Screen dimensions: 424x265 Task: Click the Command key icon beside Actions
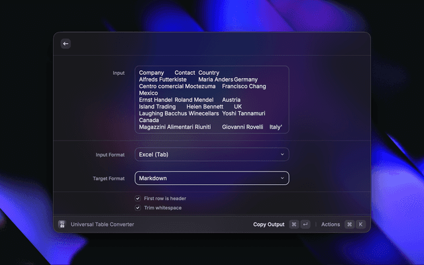(x=349, y=225)
